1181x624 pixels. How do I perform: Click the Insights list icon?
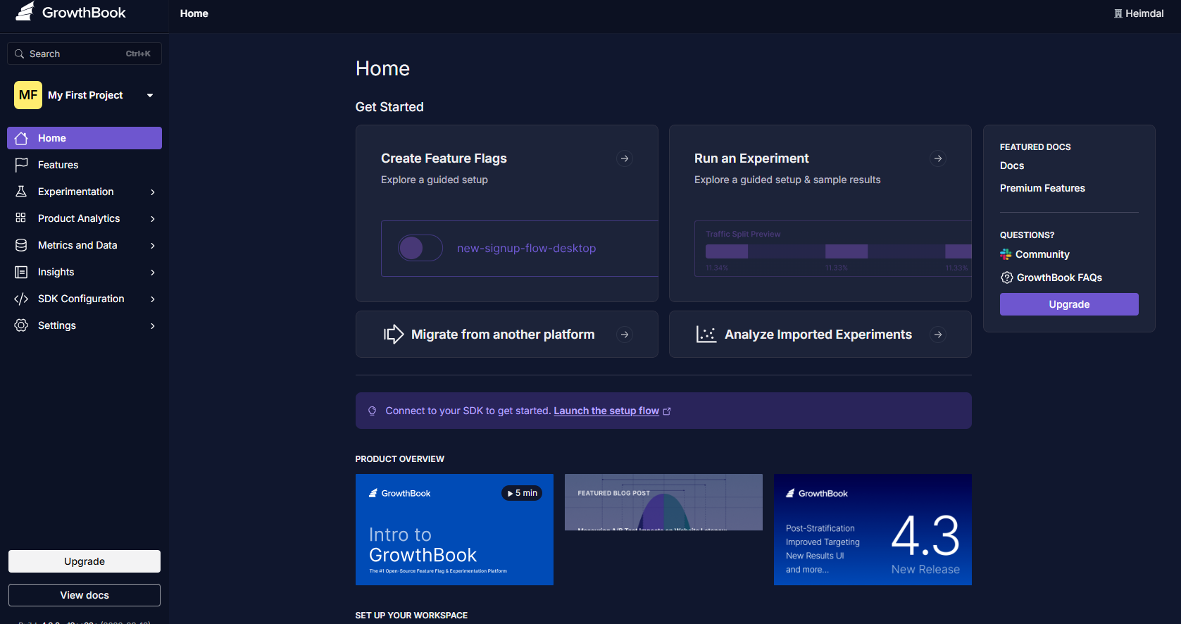click(21, 272)
